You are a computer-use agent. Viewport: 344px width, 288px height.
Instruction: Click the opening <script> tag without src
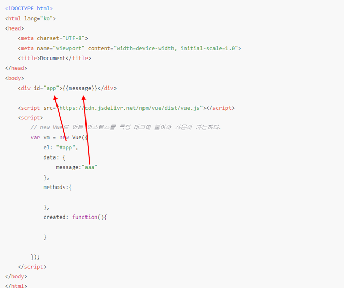tap(31, 118)
